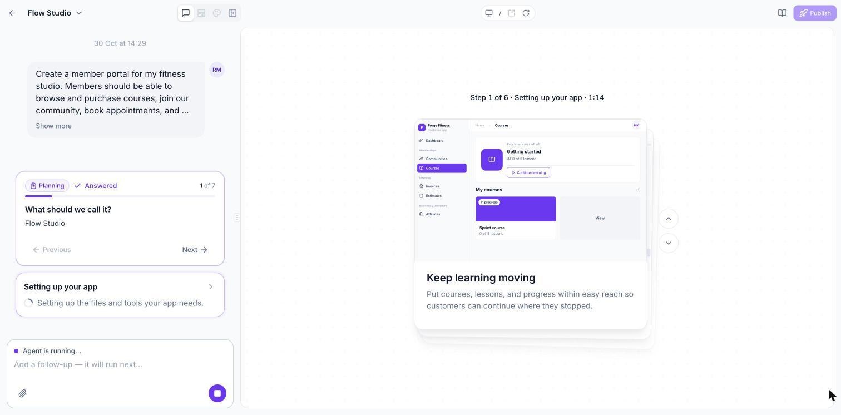
Task: Click the paperclip attach file icon
Action: (x=22, y=393)
